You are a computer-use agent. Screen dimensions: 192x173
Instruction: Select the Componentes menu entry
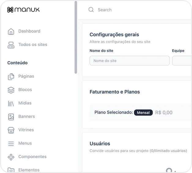click(x=32, y=157)
